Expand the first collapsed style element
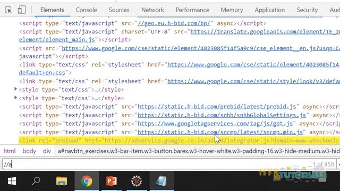 tap(15, 89)
